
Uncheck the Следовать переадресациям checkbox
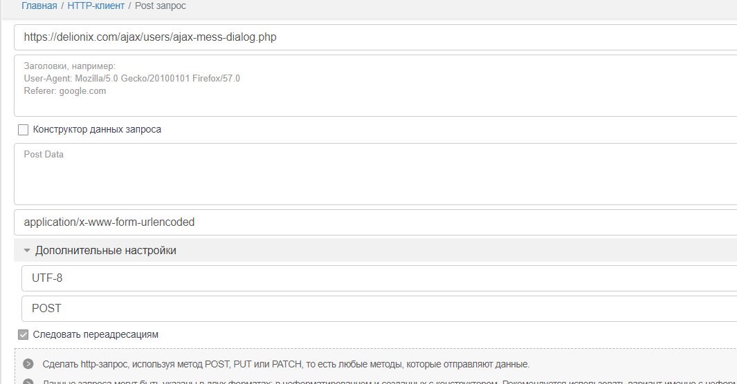[x=24, y=335]
